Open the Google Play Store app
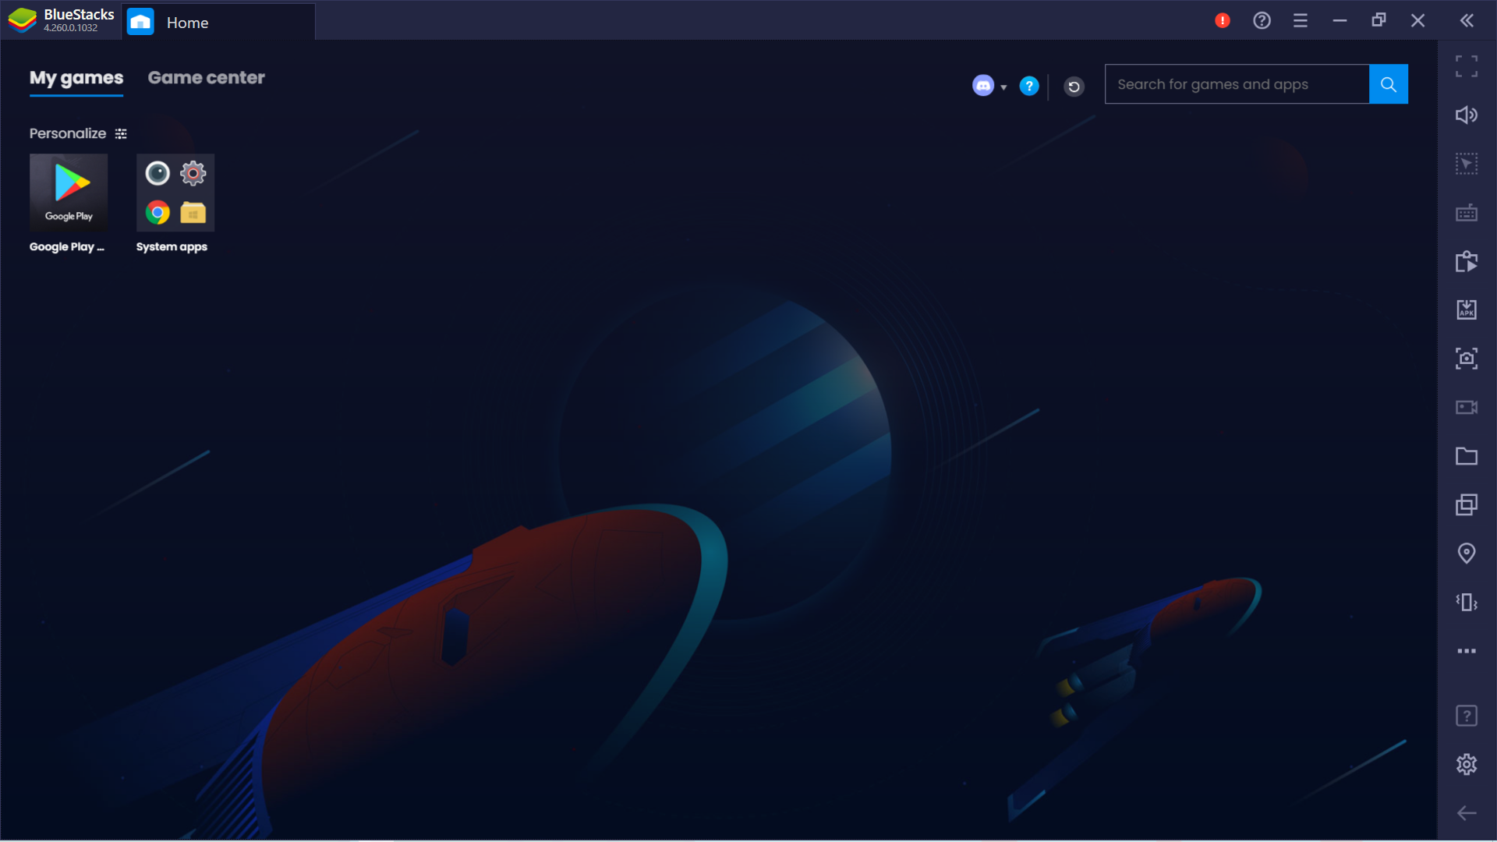 (x=69, y=193)
